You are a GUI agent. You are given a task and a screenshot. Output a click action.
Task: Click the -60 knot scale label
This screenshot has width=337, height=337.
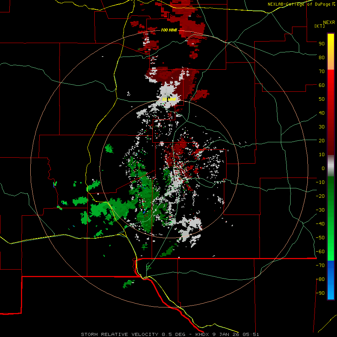(x=320, y=252)
